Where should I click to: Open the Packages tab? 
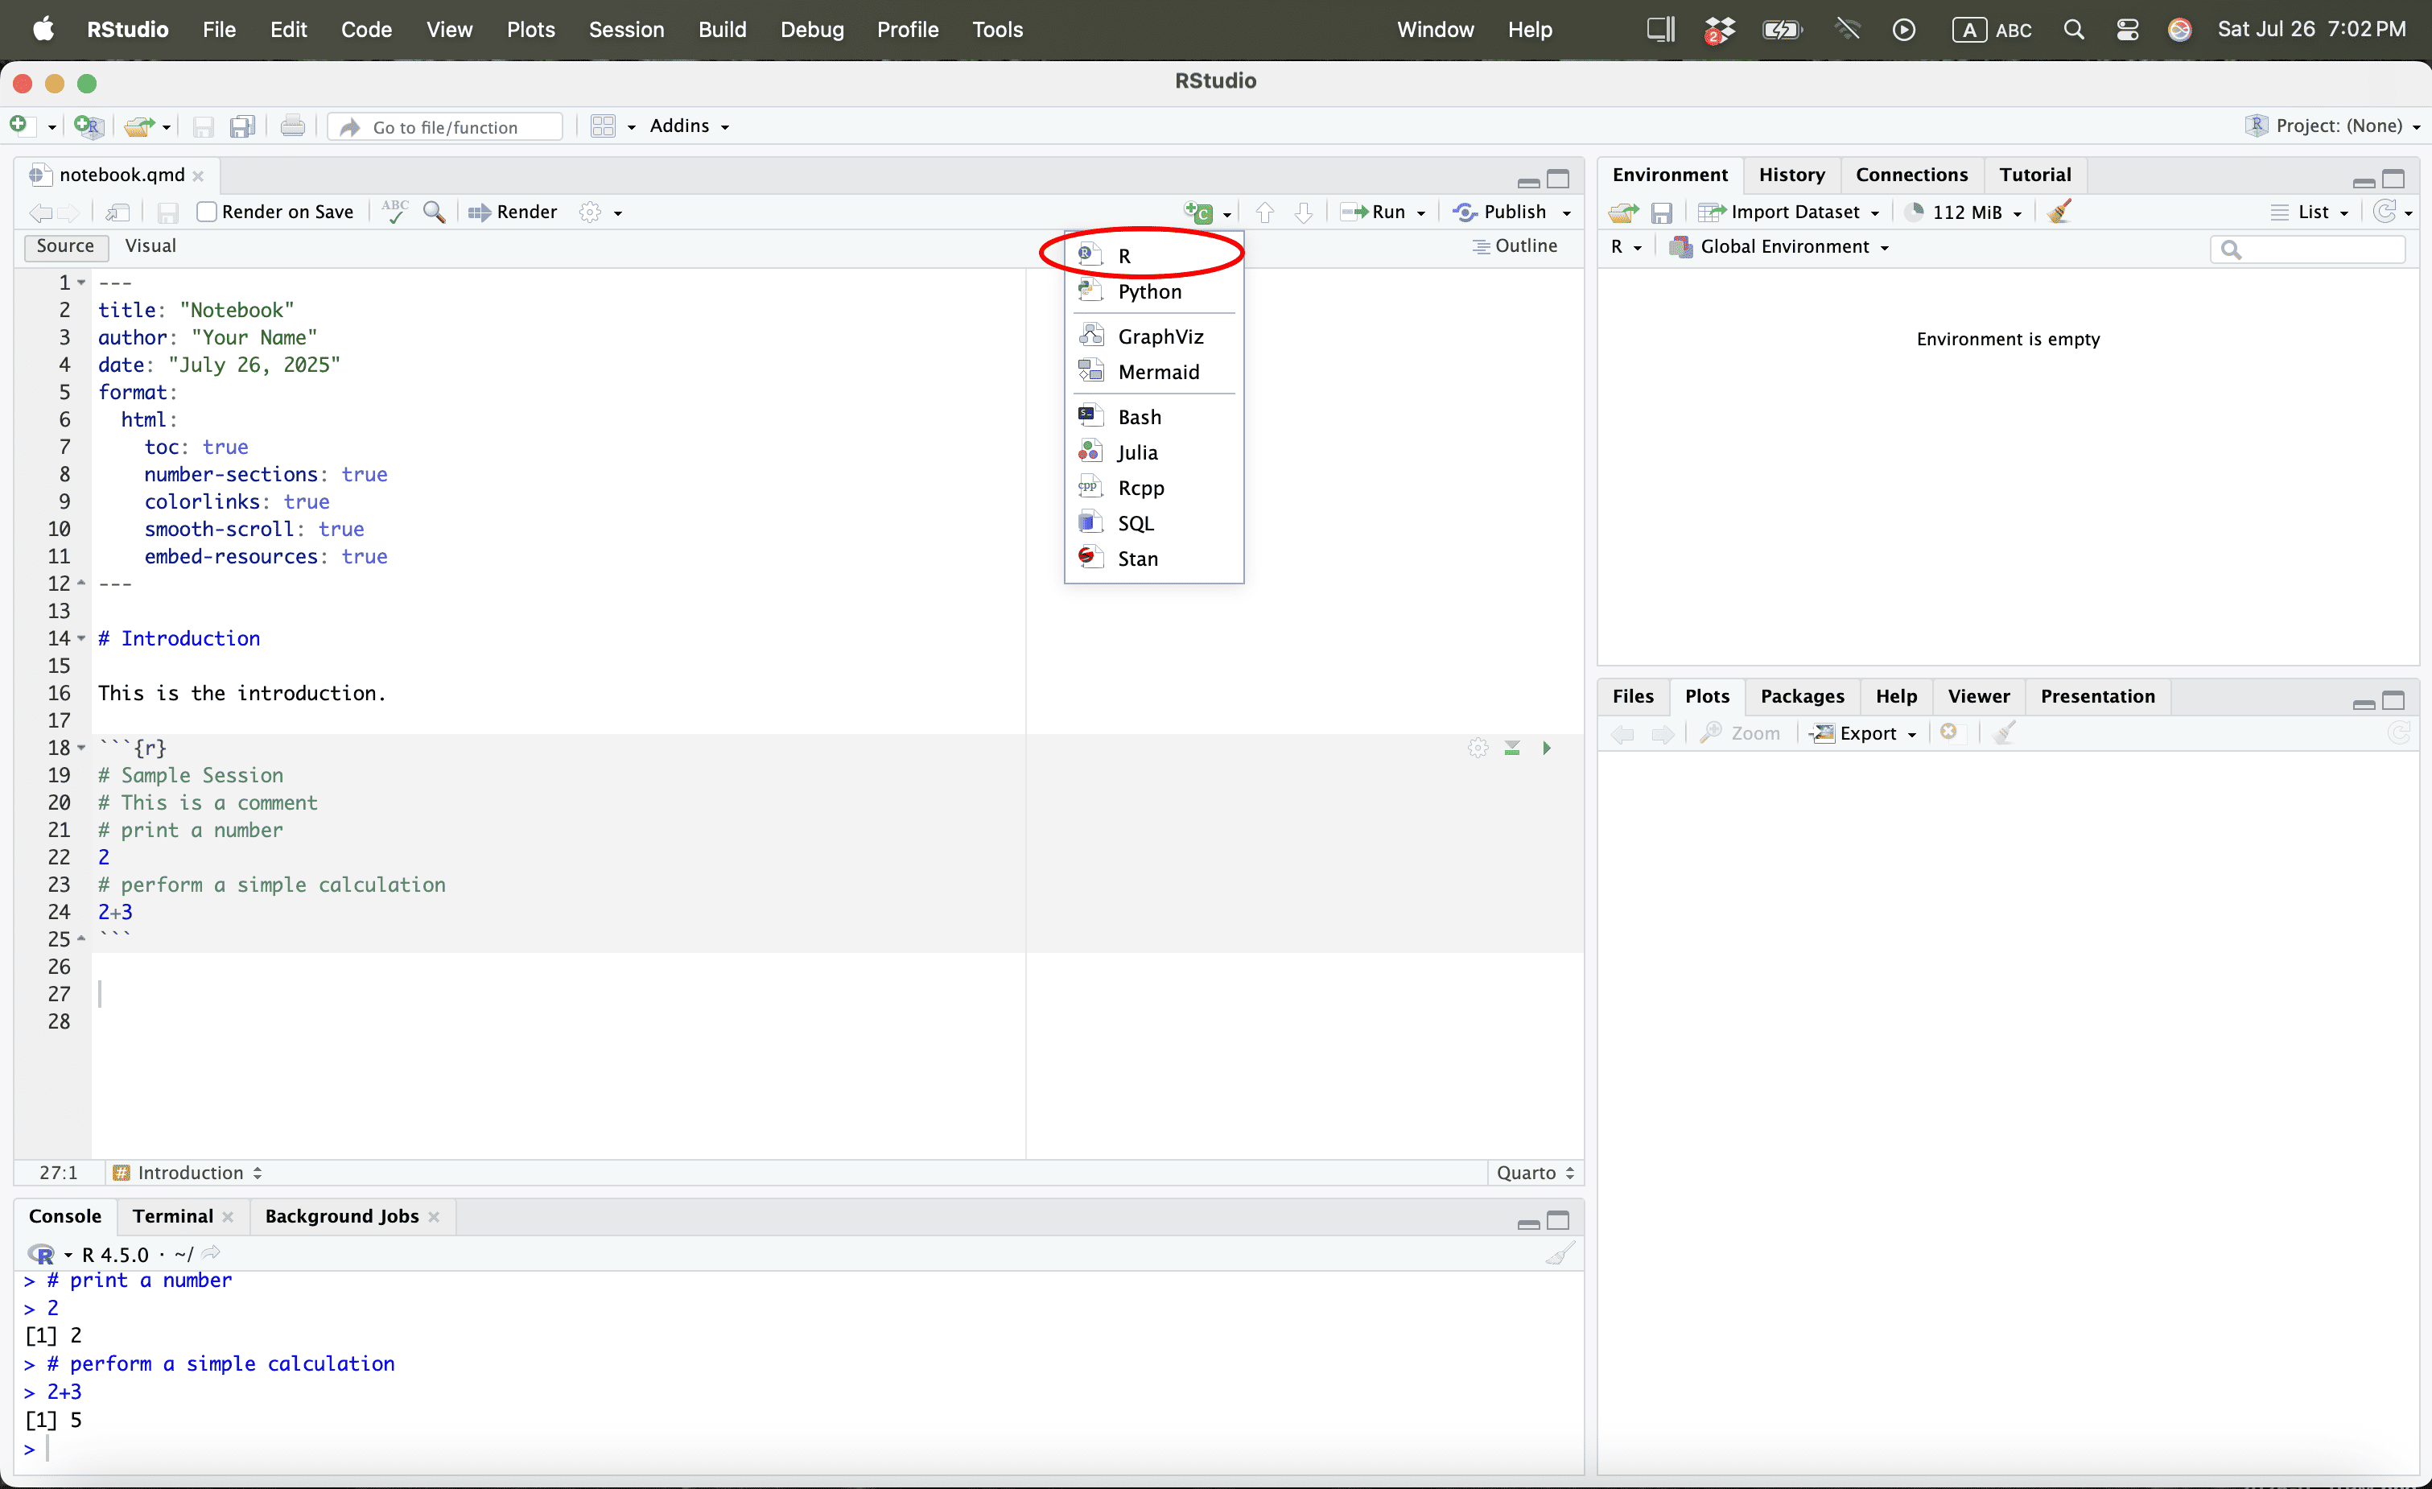[x=1801, y=696]
